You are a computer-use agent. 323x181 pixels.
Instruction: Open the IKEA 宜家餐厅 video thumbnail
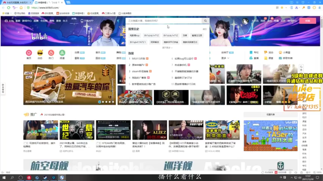point(222,130)
